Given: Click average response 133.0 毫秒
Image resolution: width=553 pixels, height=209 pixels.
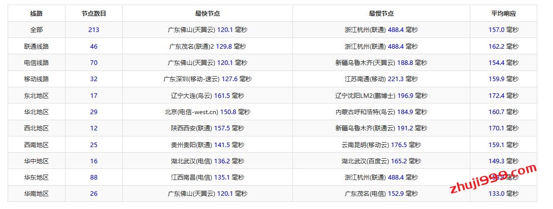Looking at the screenshot, I should point(504,193).
